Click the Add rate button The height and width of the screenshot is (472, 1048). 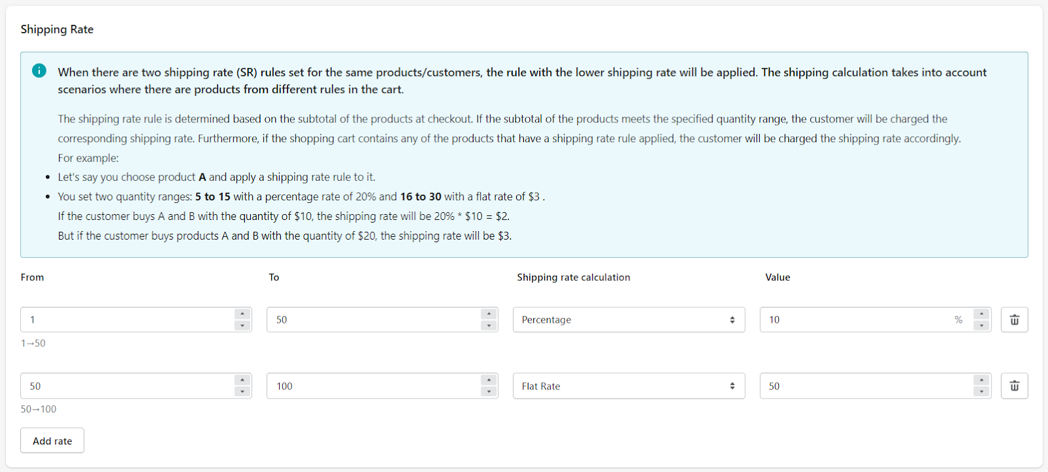[52, 441]
